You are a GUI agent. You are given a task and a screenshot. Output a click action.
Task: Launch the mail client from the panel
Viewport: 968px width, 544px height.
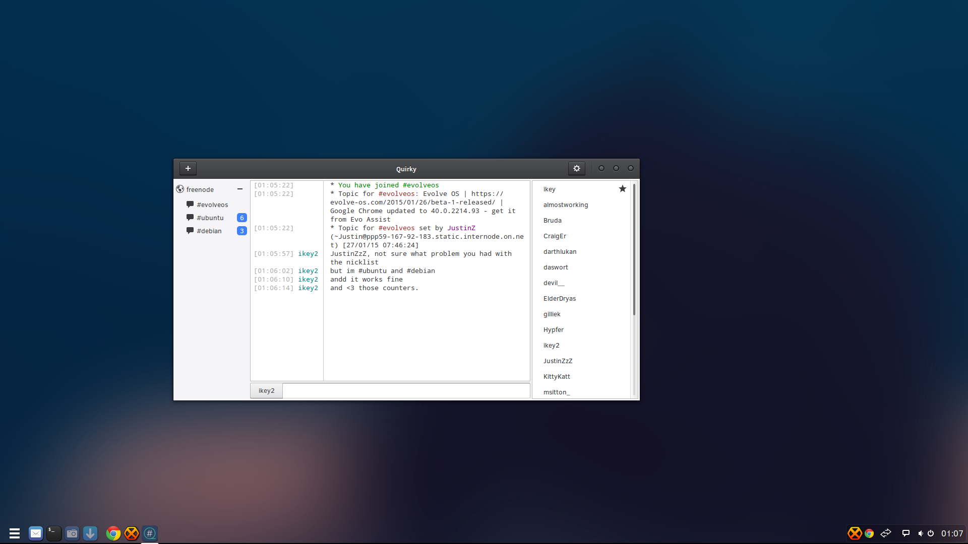tap(36, 533)
